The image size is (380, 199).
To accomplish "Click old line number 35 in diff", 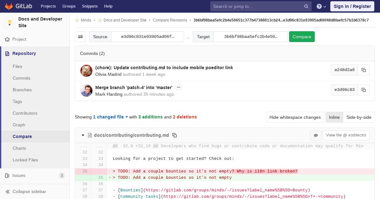I will [85, 171].
